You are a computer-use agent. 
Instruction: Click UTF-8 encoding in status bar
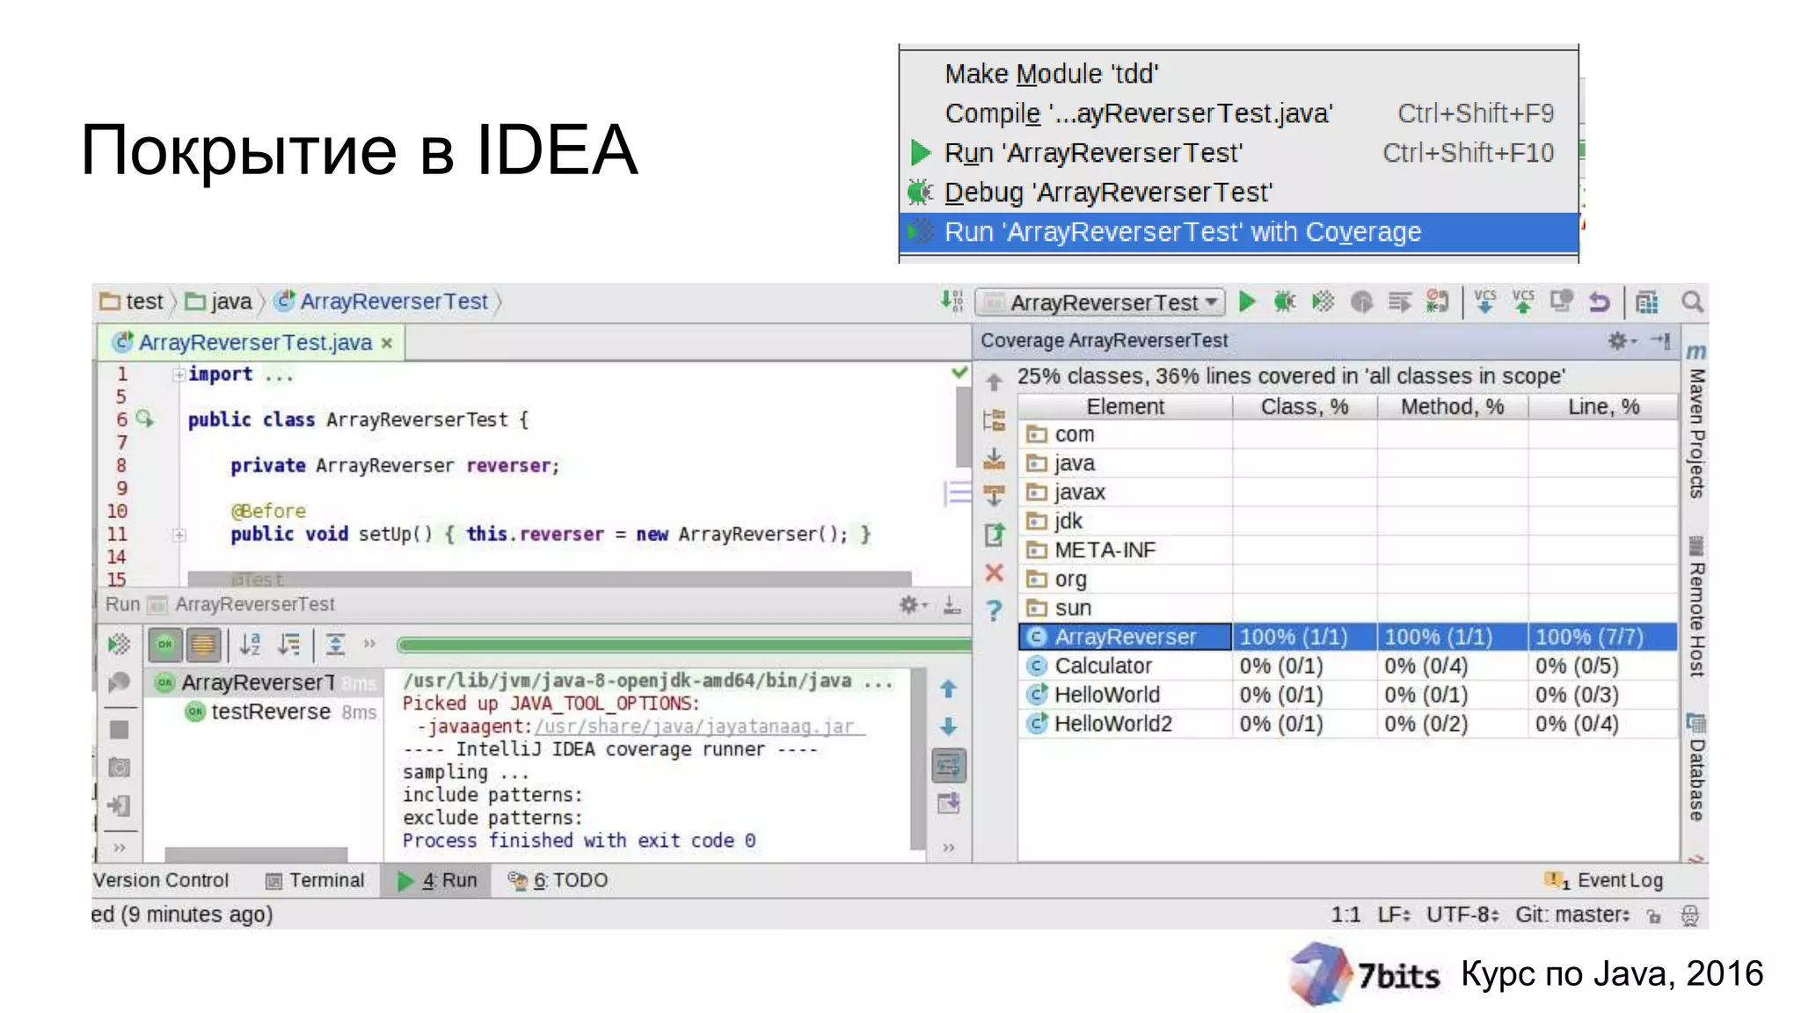pyautogui.click(x=1462, y=915)
